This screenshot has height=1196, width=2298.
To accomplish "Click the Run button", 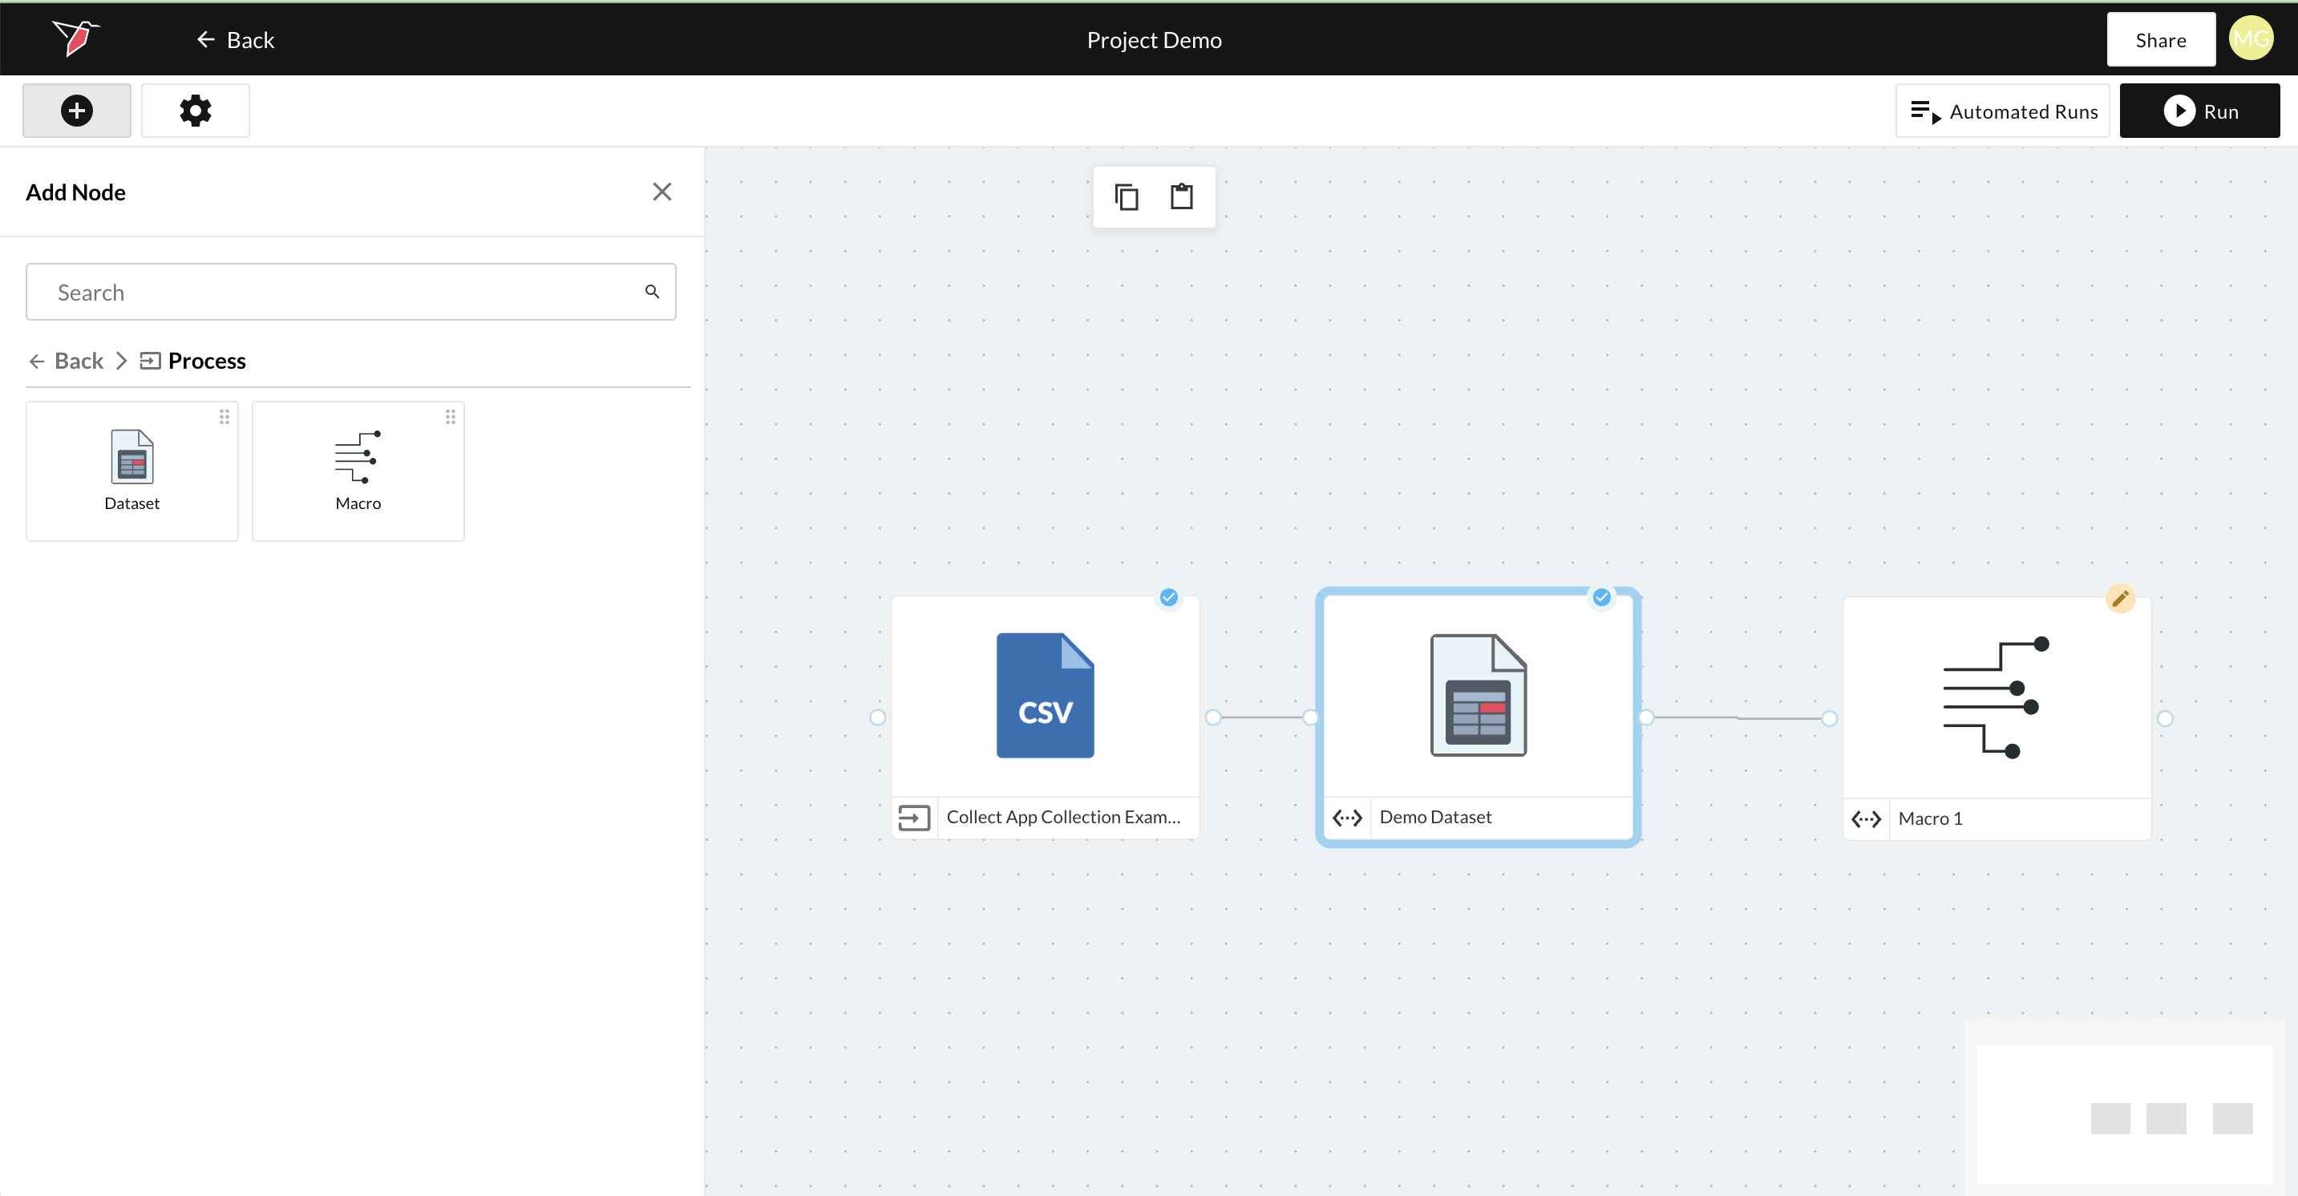I will tap(2199, 111).
